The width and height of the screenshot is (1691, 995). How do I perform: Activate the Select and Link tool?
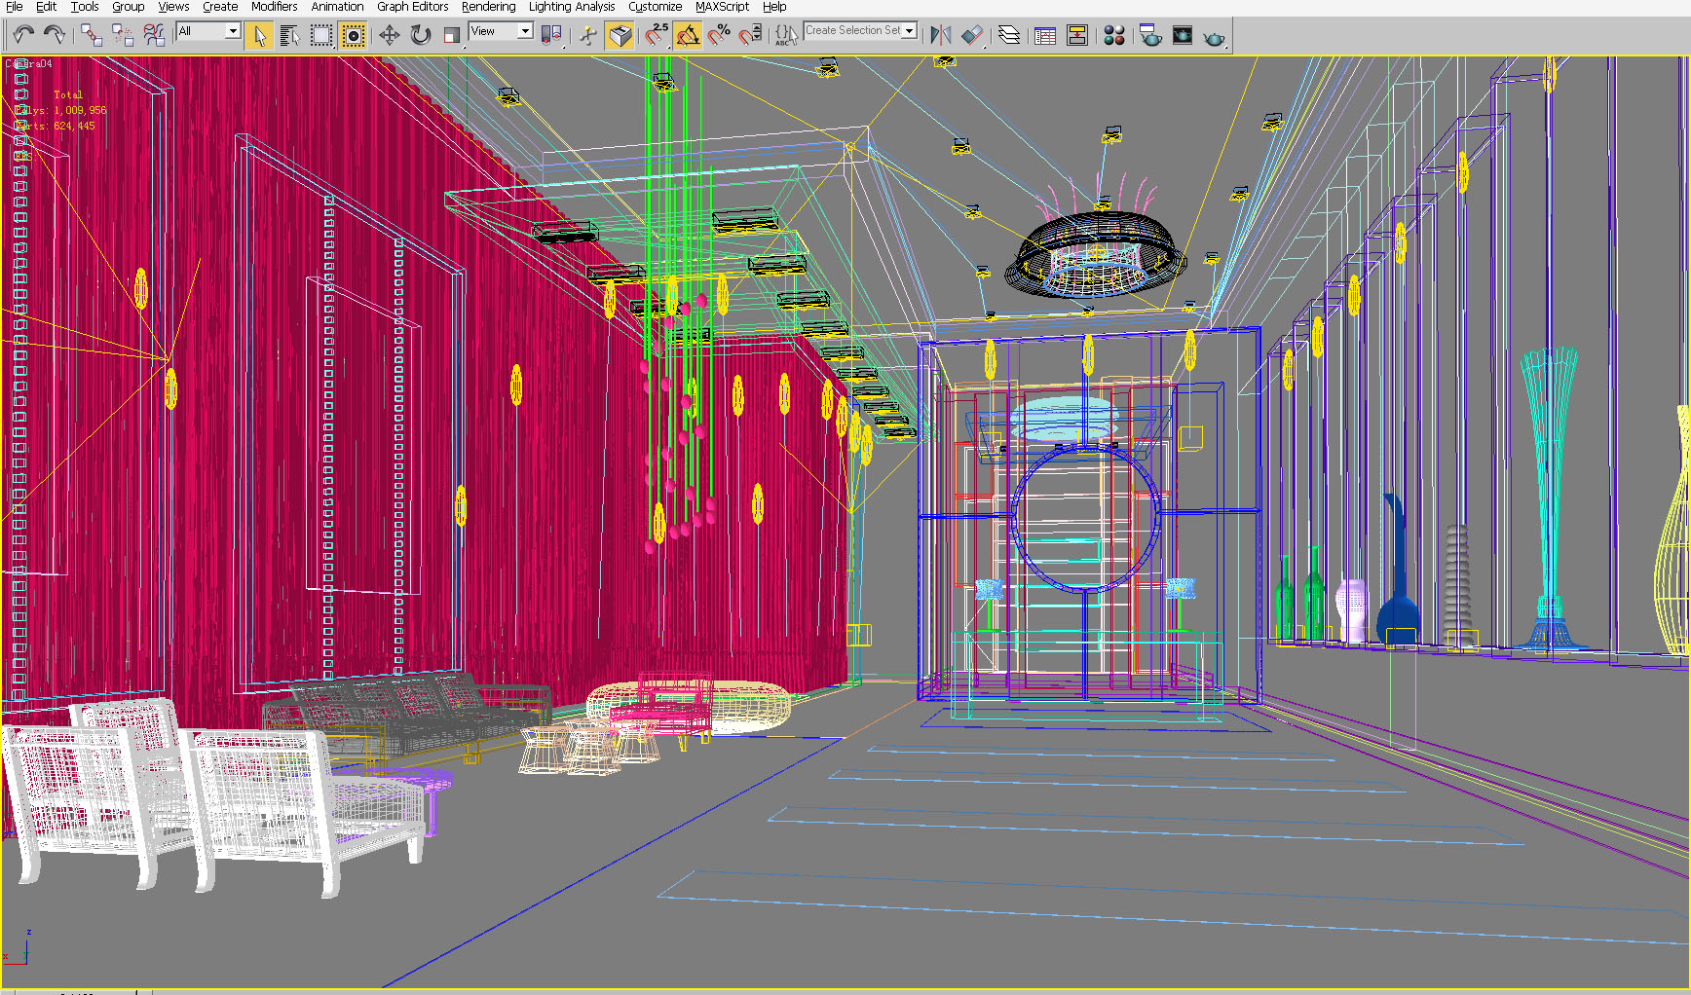click(91, 35)
